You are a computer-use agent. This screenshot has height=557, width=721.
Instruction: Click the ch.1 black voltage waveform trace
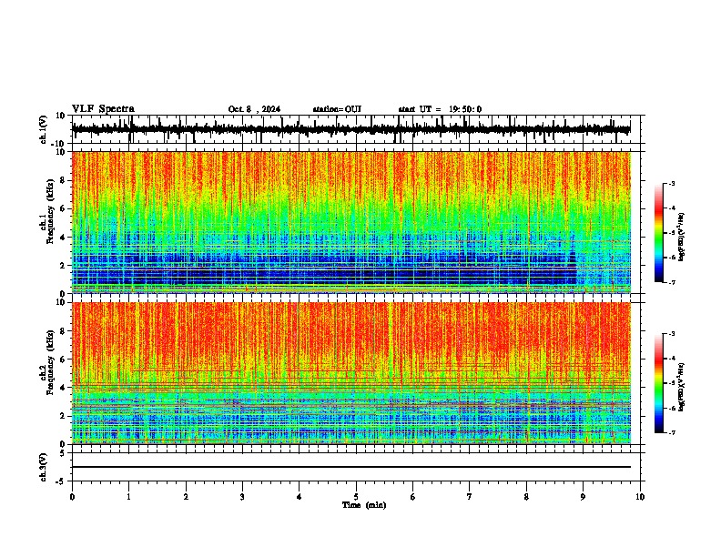350,129
